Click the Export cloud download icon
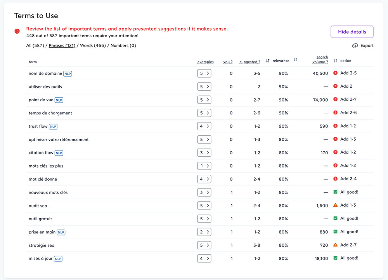 355,45
